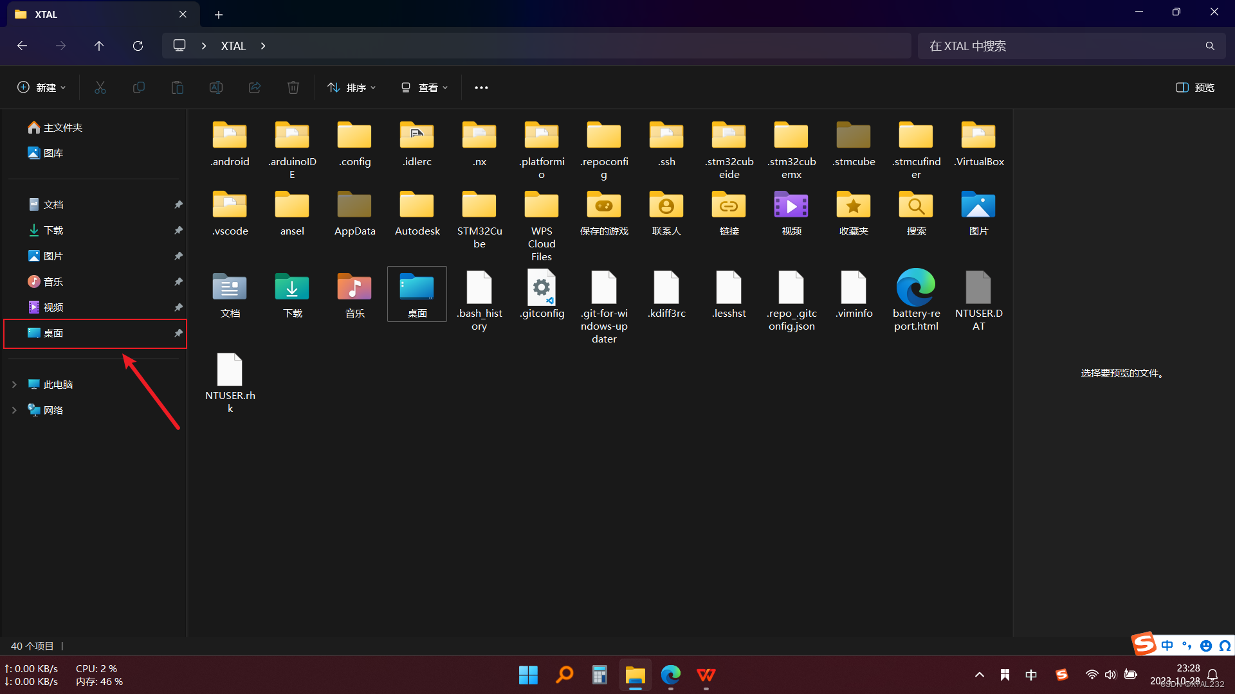Click the Share icon in toolbar

tap(255, 87)
